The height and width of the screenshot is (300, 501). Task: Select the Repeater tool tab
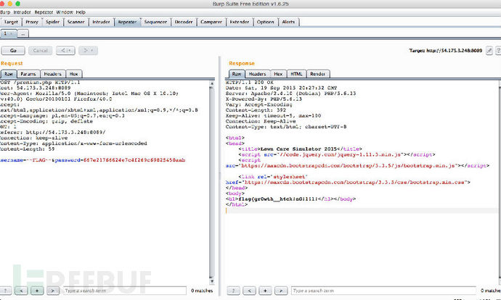point(127,22)
